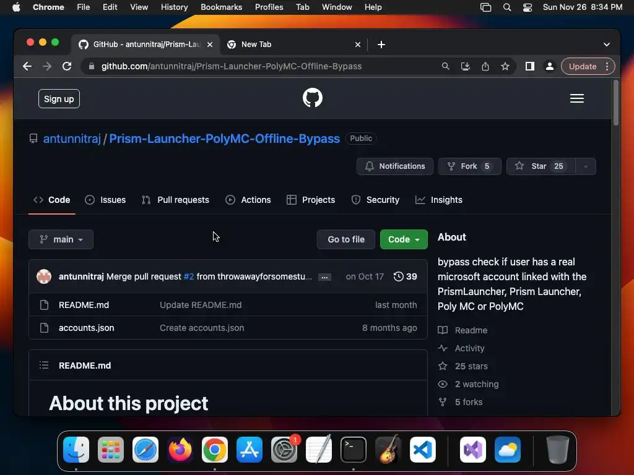Open the README.md file row

coord(228,305)
